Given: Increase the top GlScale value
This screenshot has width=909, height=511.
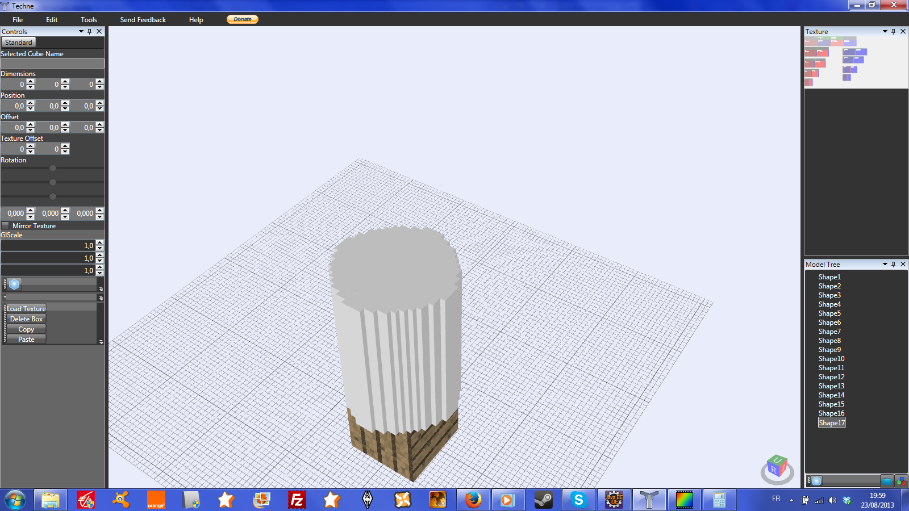Looking at the screenshot, I should (100, 243).
